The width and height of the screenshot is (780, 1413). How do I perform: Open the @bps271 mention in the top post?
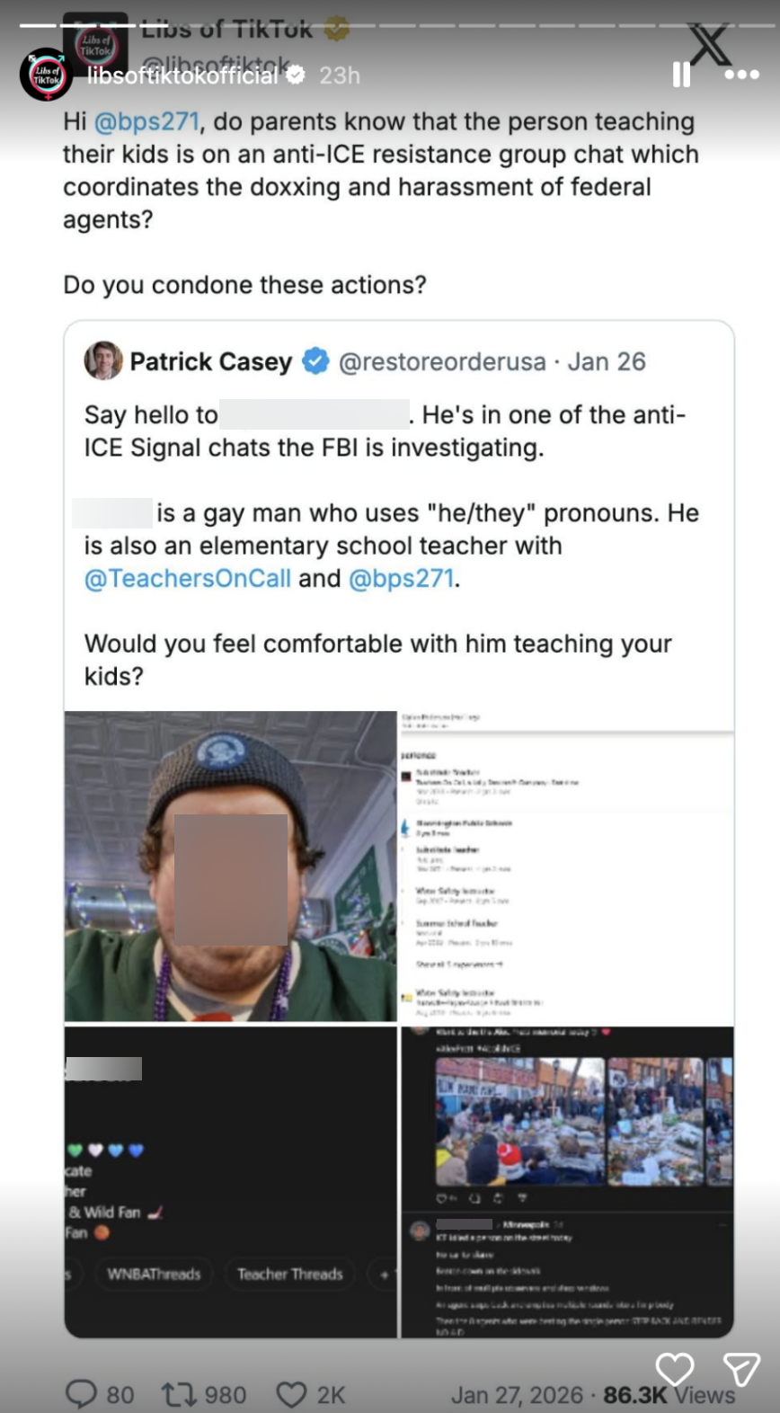(147, 121)
